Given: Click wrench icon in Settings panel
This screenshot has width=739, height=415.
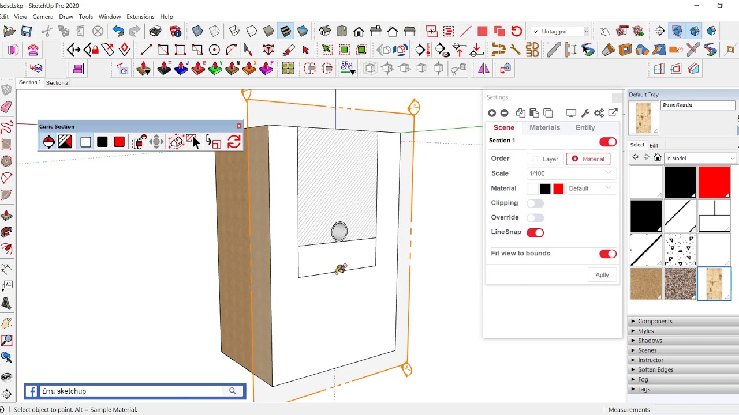Looking at the screenshot, I should (585, 113).
